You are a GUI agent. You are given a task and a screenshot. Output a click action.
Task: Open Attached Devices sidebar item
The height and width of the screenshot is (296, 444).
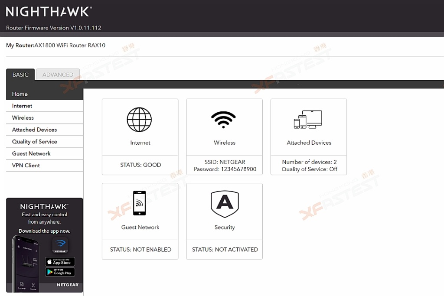(x=34, y=130)
